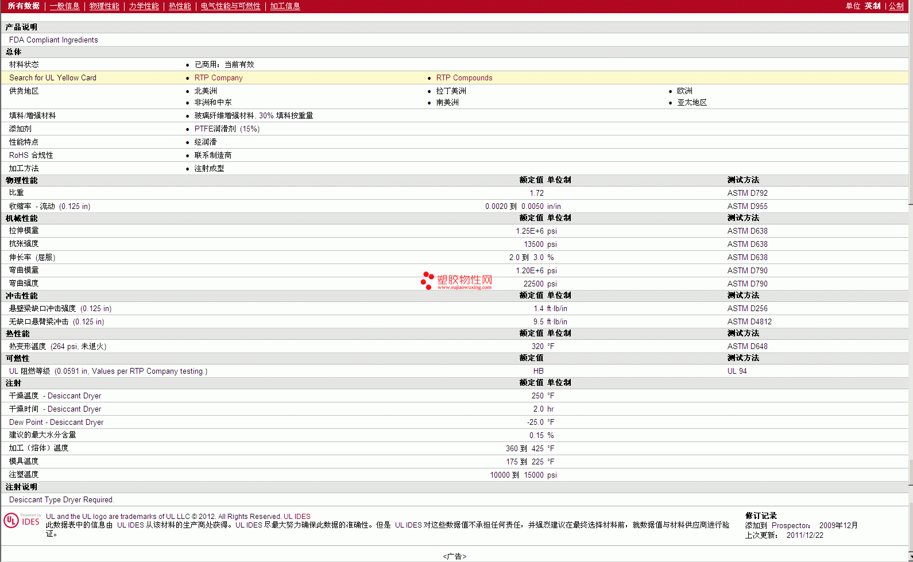Open the 一般信息 tab
The width and height of the screenshot is (913, 562).
click(x=64, y=6)
